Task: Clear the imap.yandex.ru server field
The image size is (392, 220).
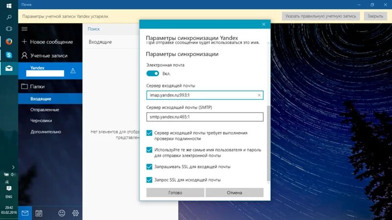Action: tap(259, 95)
